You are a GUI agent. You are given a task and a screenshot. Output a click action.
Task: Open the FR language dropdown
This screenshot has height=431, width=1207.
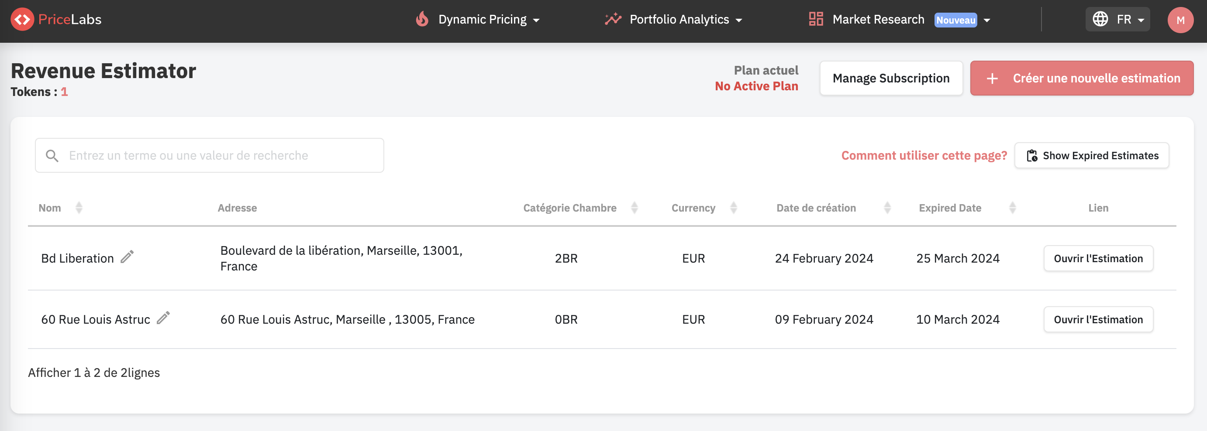point(1117,20)
